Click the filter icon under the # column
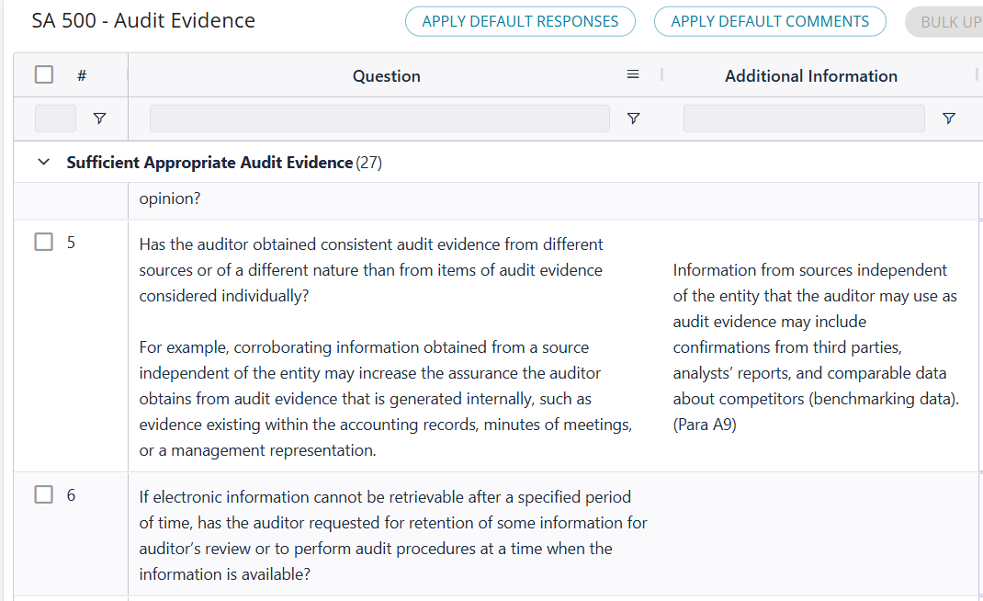 pyautogui.click(x=99, y=119)
